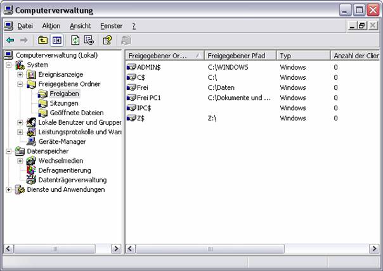Click the MMC console icon in menu bar

(9, 26)
